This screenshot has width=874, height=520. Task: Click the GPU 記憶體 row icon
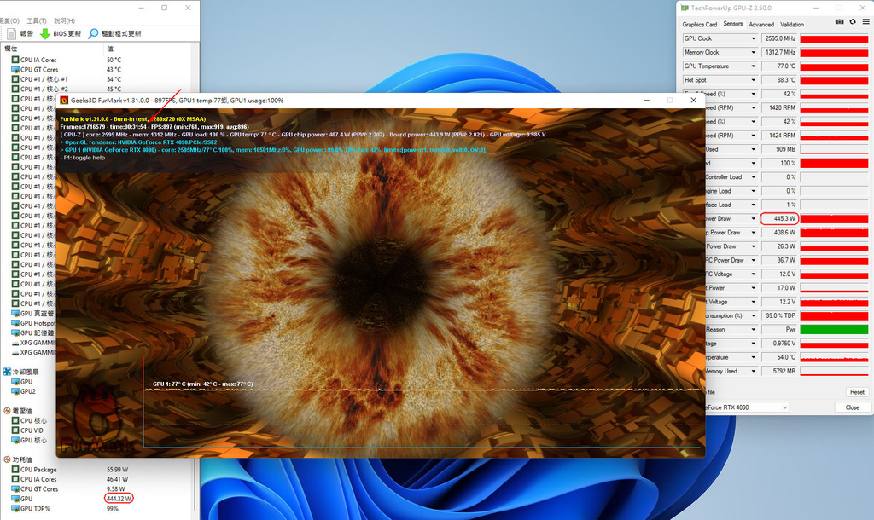pyautogui.click(x=15, y=333)
